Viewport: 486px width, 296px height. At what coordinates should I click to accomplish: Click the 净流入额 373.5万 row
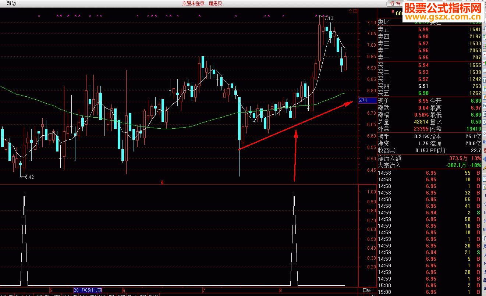pos(429,158)
